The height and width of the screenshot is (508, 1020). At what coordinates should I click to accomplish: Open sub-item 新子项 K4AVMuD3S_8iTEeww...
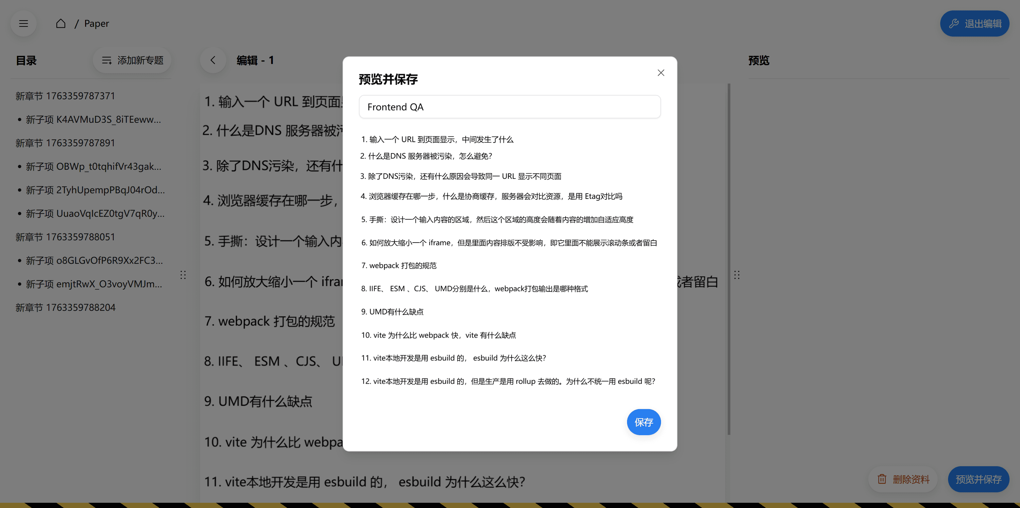(x=93, y=119)
